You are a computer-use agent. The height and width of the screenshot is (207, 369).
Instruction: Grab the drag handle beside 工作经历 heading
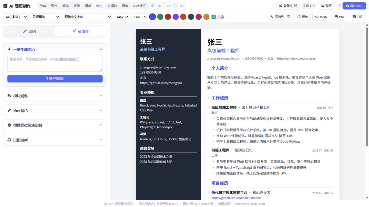tap(209, 98)
